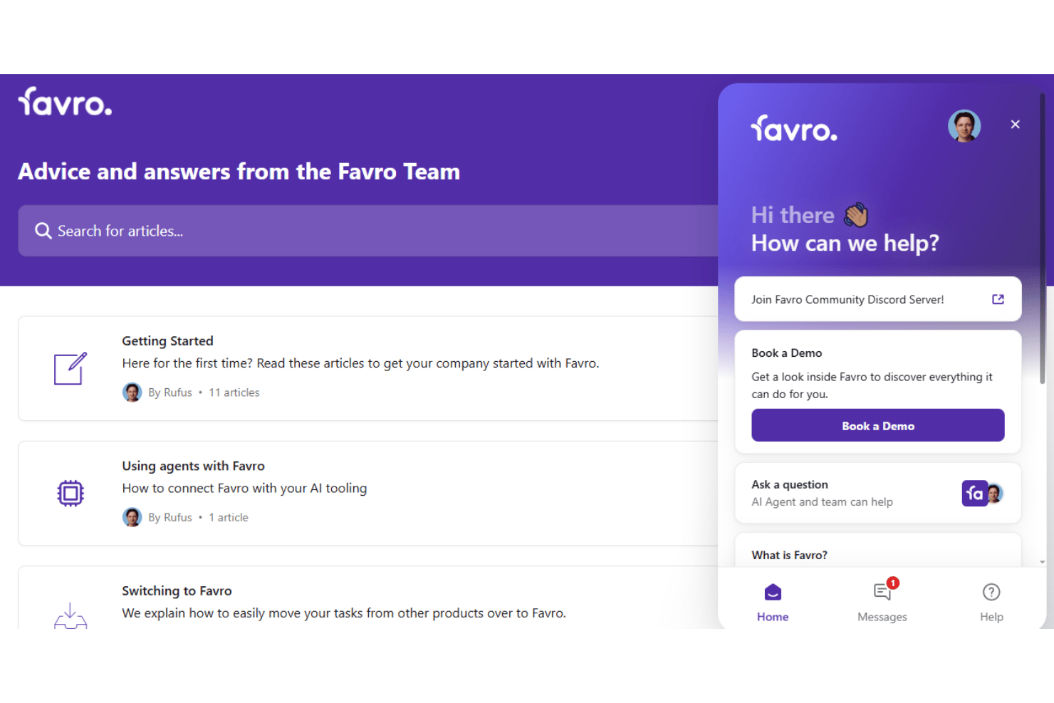1054x703 pixels.
Task: Click the Getting Started pencil-note icon
Action: 71,368
